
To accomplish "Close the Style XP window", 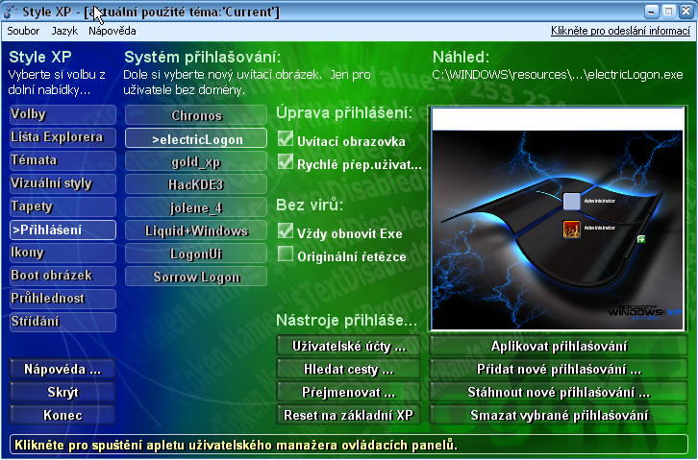I will pos(686,12).
